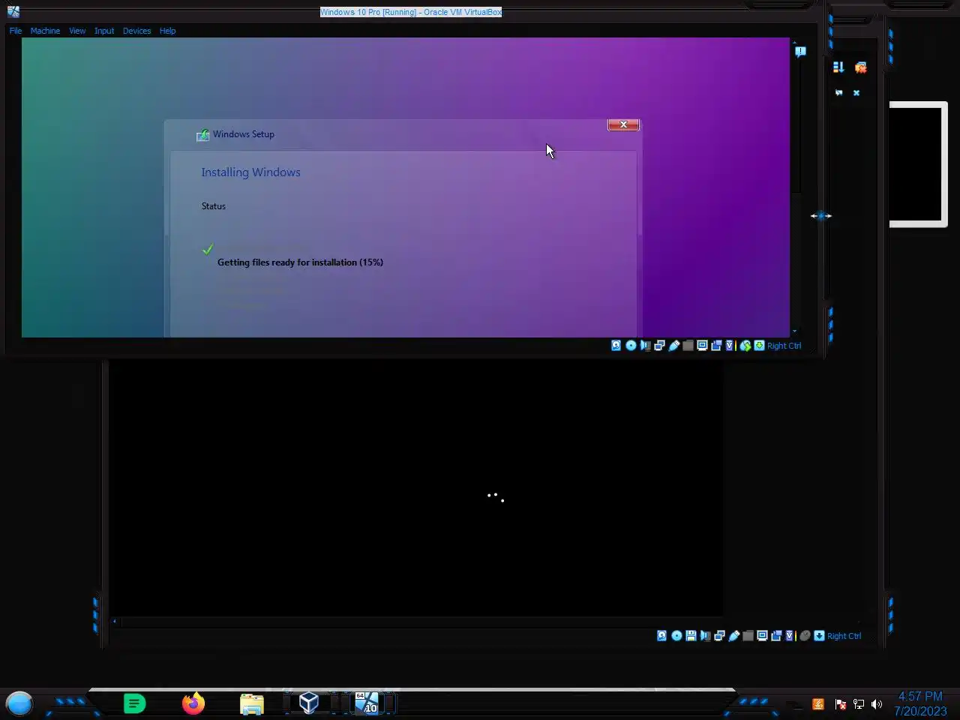Screen dimensions: 960x720
Task: Open File Explorer from the taskbar
Action: click(252, 703)
